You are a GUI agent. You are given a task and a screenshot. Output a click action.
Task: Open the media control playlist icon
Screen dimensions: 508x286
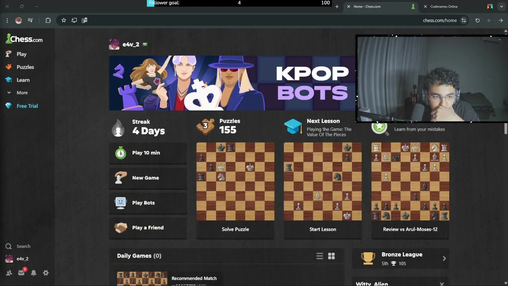[x=30, y=20]
